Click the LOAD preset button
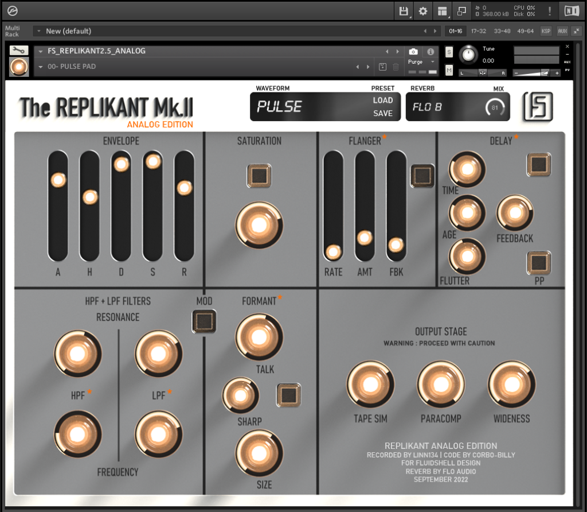Viewport: 587px width, 512px height. (382, 100)
